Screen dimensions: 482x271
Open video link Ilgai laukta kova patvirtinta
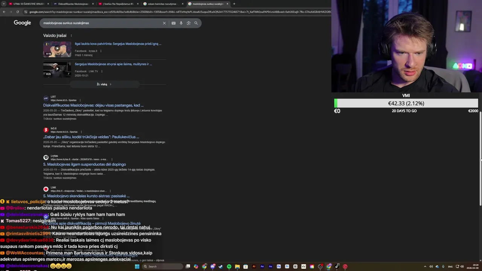[x=118, y=44]
